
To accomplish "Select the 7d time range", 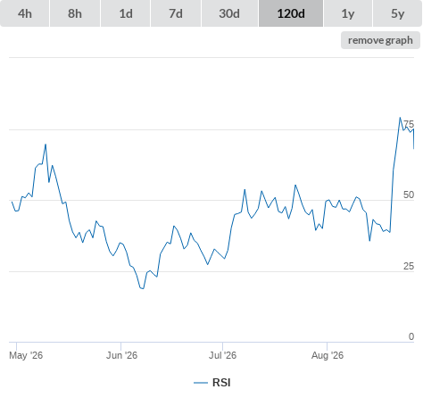I will (176, 13).
